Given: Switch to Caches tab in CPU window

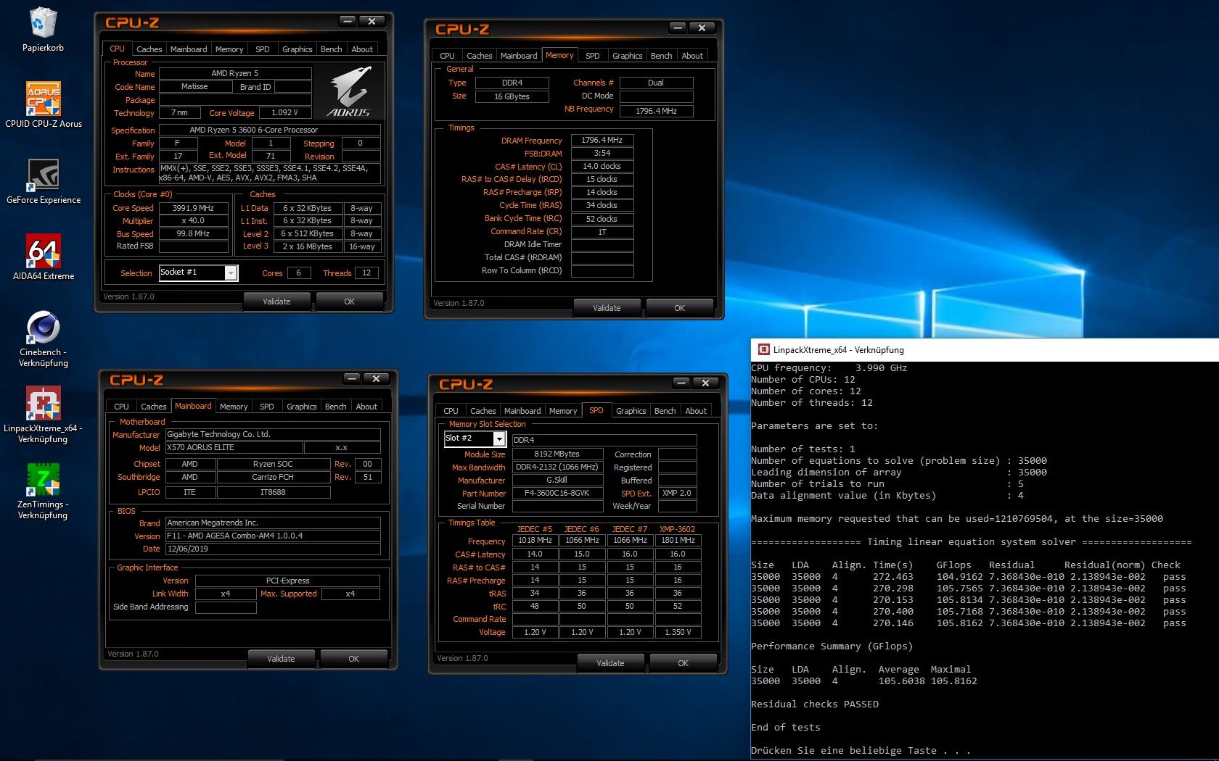Looking at the screenshot, I should [149, 49].
